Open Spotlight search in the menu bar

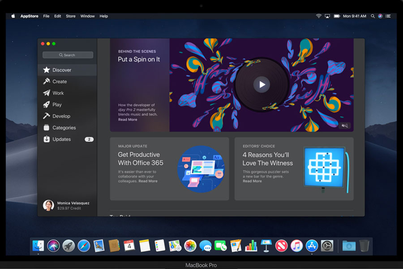tap(373, 16)
